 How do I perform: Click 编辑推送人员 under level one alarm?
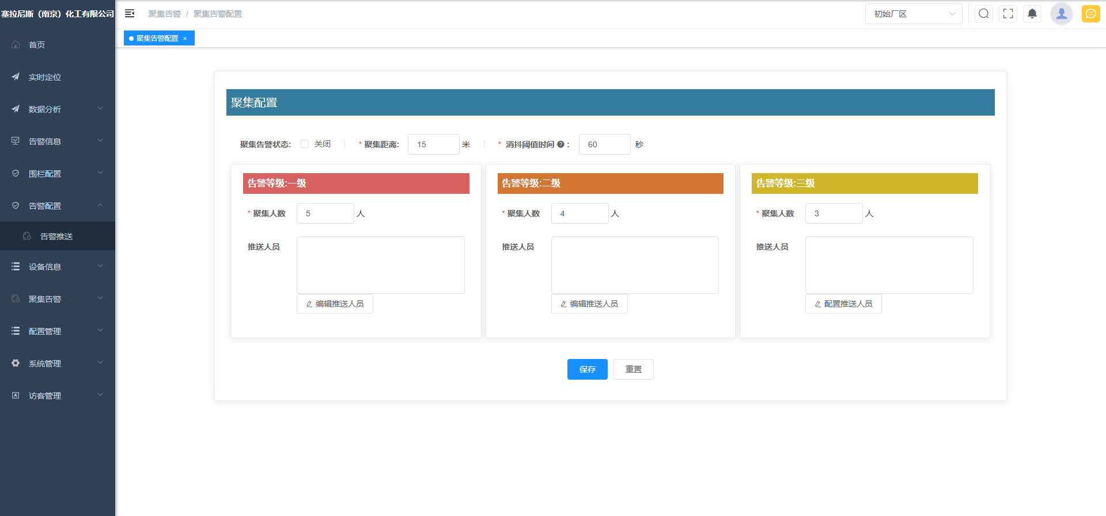pos(335,304)
